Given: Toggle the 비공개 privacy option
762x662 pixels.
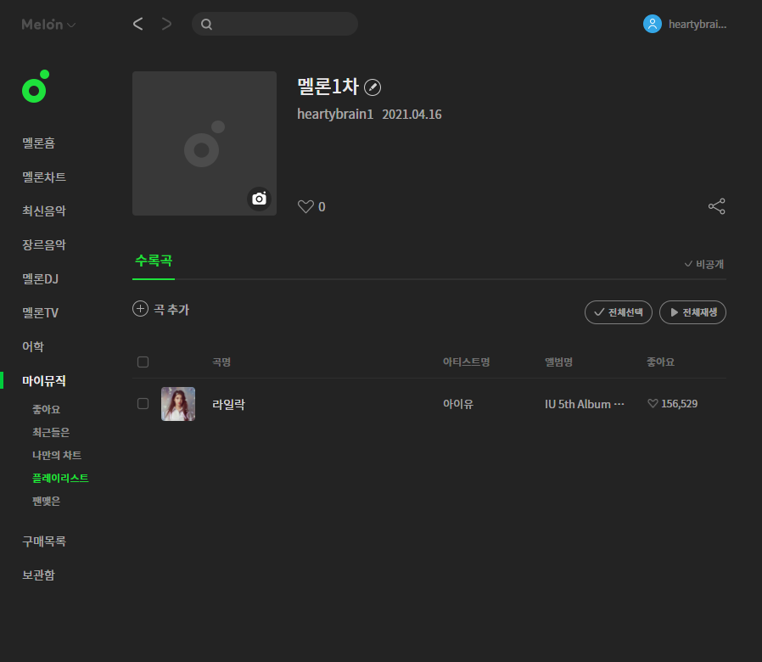Looking at the screenshot, I should click(x=704, y=264).
